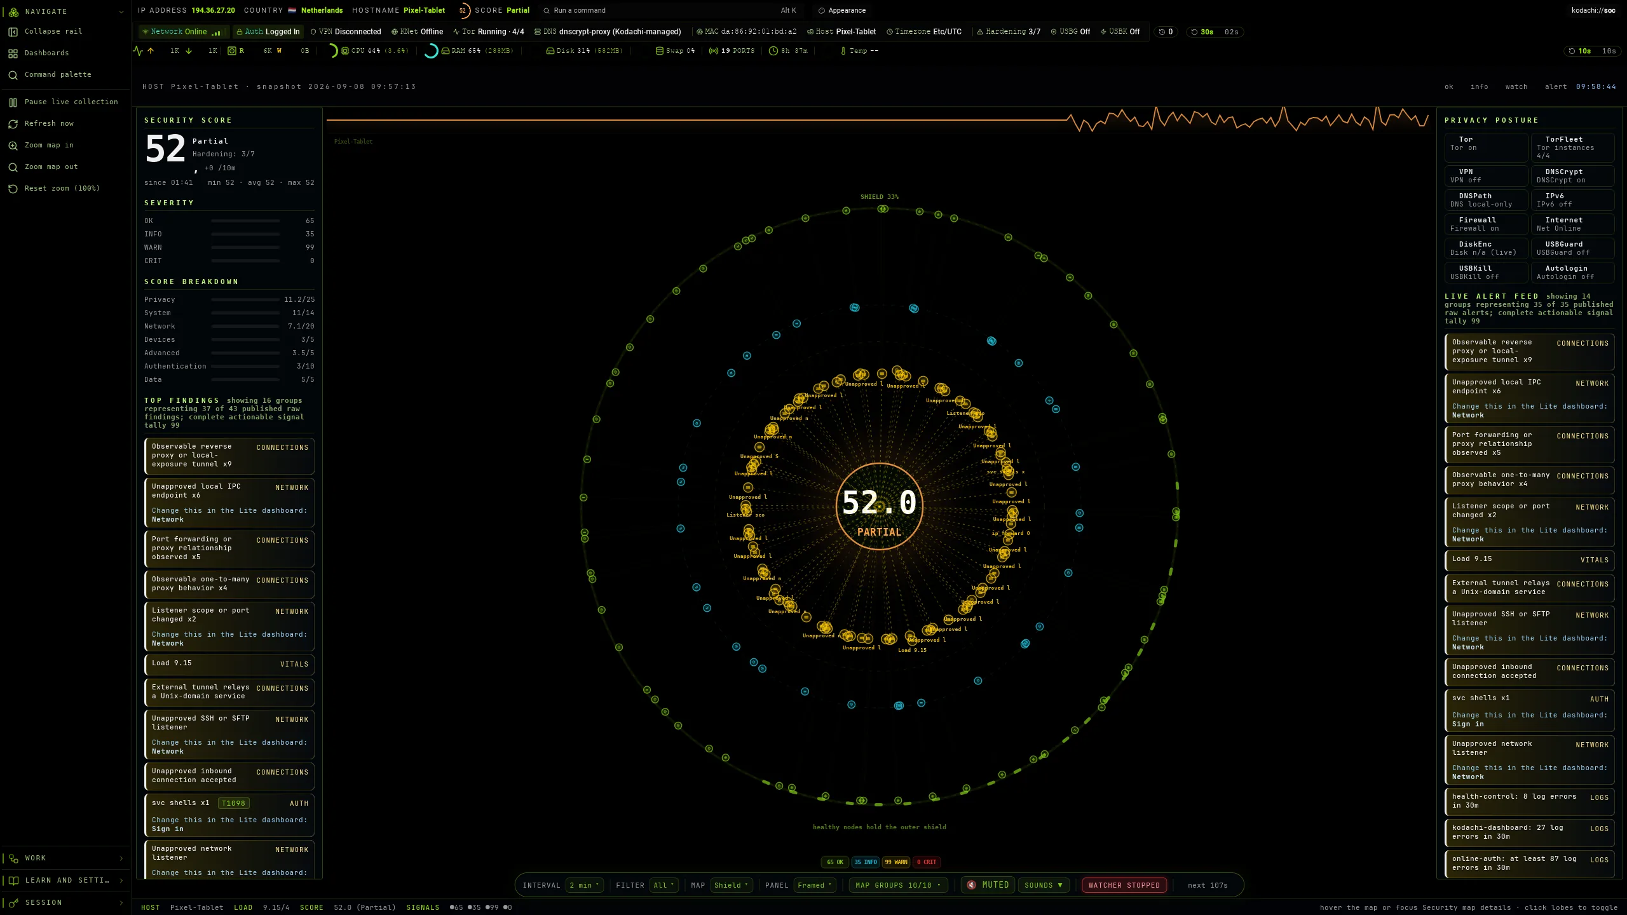Expand the SESSION sidebar section
The height and width of the screenshot is (915, 1627).
[65, 903]
